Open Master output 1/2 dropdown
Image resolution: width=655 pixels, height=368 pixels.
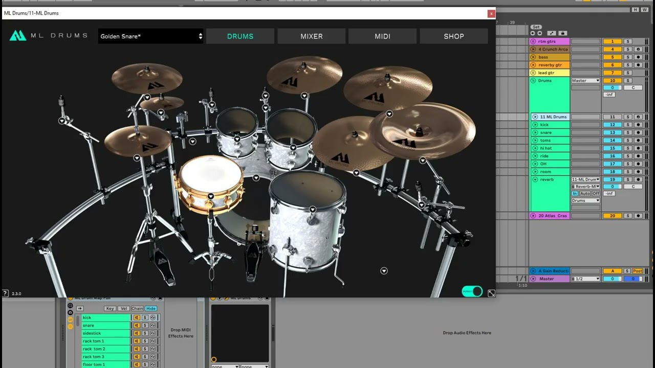tap(585, 279)
